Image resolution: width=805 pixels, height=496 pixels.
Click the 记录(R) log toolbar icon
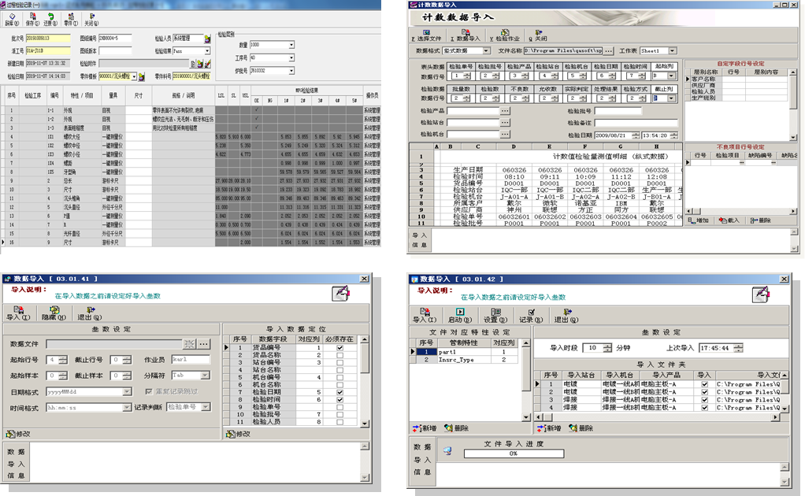531,316
